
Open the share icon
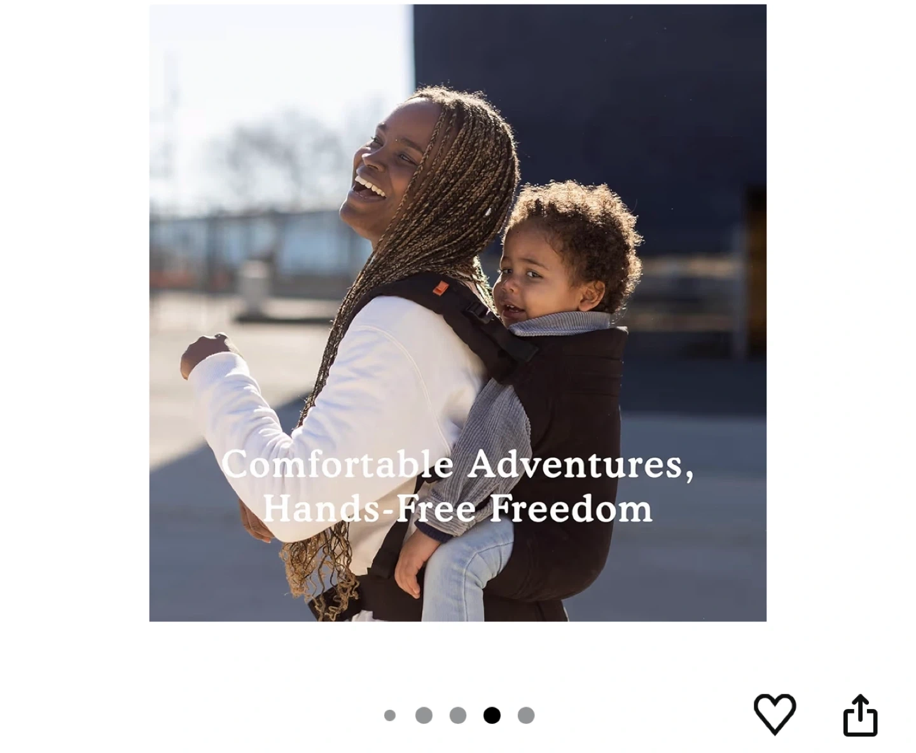[860, 715]
